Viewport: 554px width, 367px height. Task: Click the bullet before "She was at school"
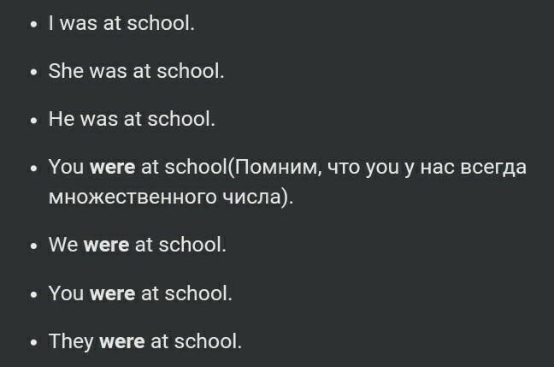[33, 73]
